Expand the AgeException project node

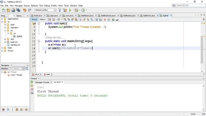pos(2,19)
